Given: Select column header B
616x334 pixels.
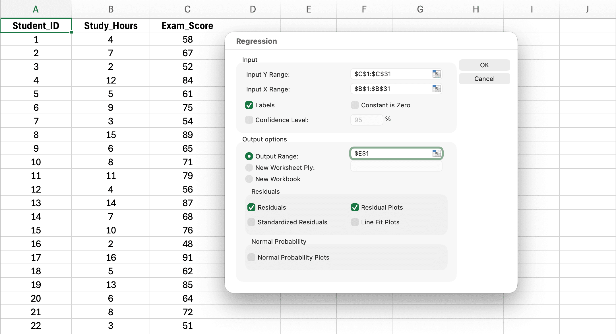Looking at the screenshot, I should pyautogui.click(x=111, y=9).
